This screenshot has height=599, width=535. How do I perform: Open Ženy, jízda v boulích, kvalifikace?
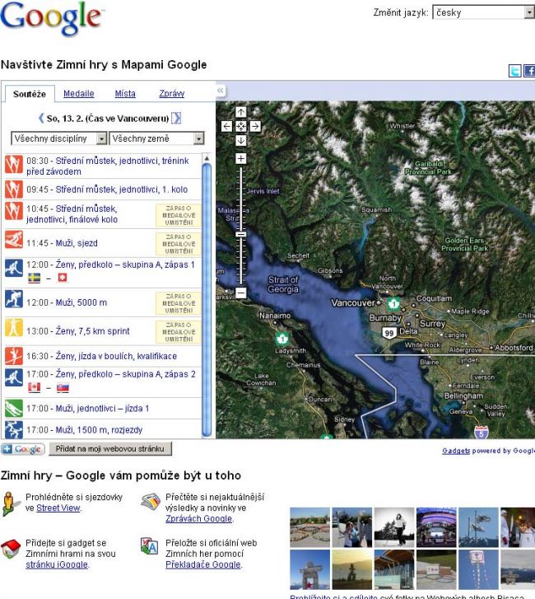tap(116, 356)
